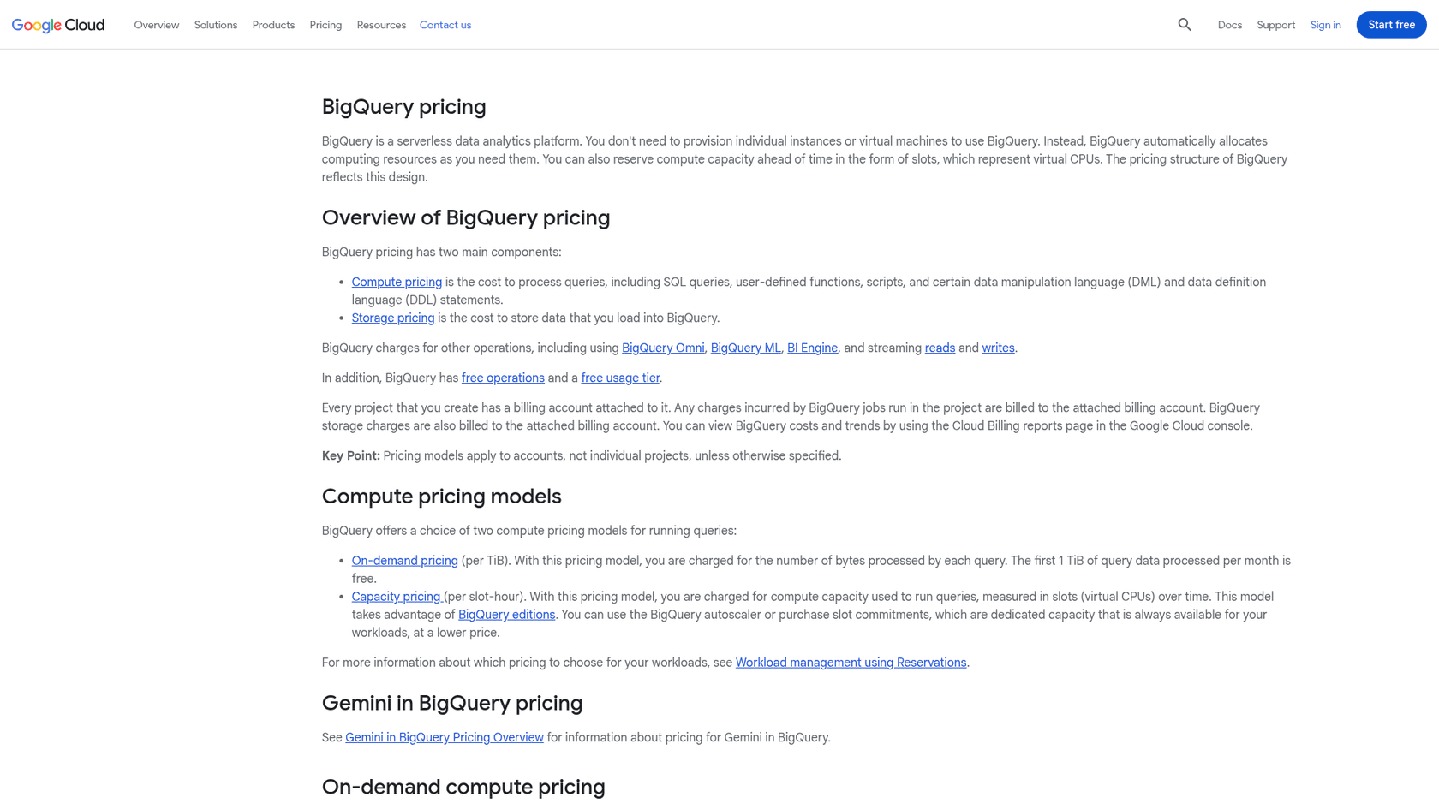Click the streaming reads link
The width and height of the screenshot is (1439, 809).
tap(940, 348)
